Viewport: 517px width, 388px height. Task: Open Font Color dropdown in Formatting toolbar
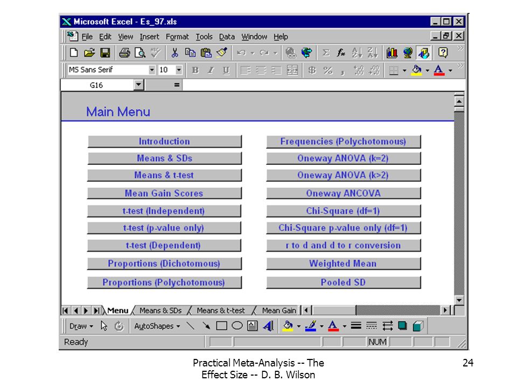tap(450, 70)
